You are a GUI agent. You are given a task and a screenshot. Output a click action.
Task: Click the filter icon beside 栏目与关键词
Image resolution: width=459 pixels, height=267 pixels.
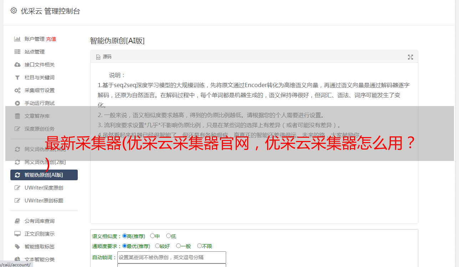pos(17,77)
